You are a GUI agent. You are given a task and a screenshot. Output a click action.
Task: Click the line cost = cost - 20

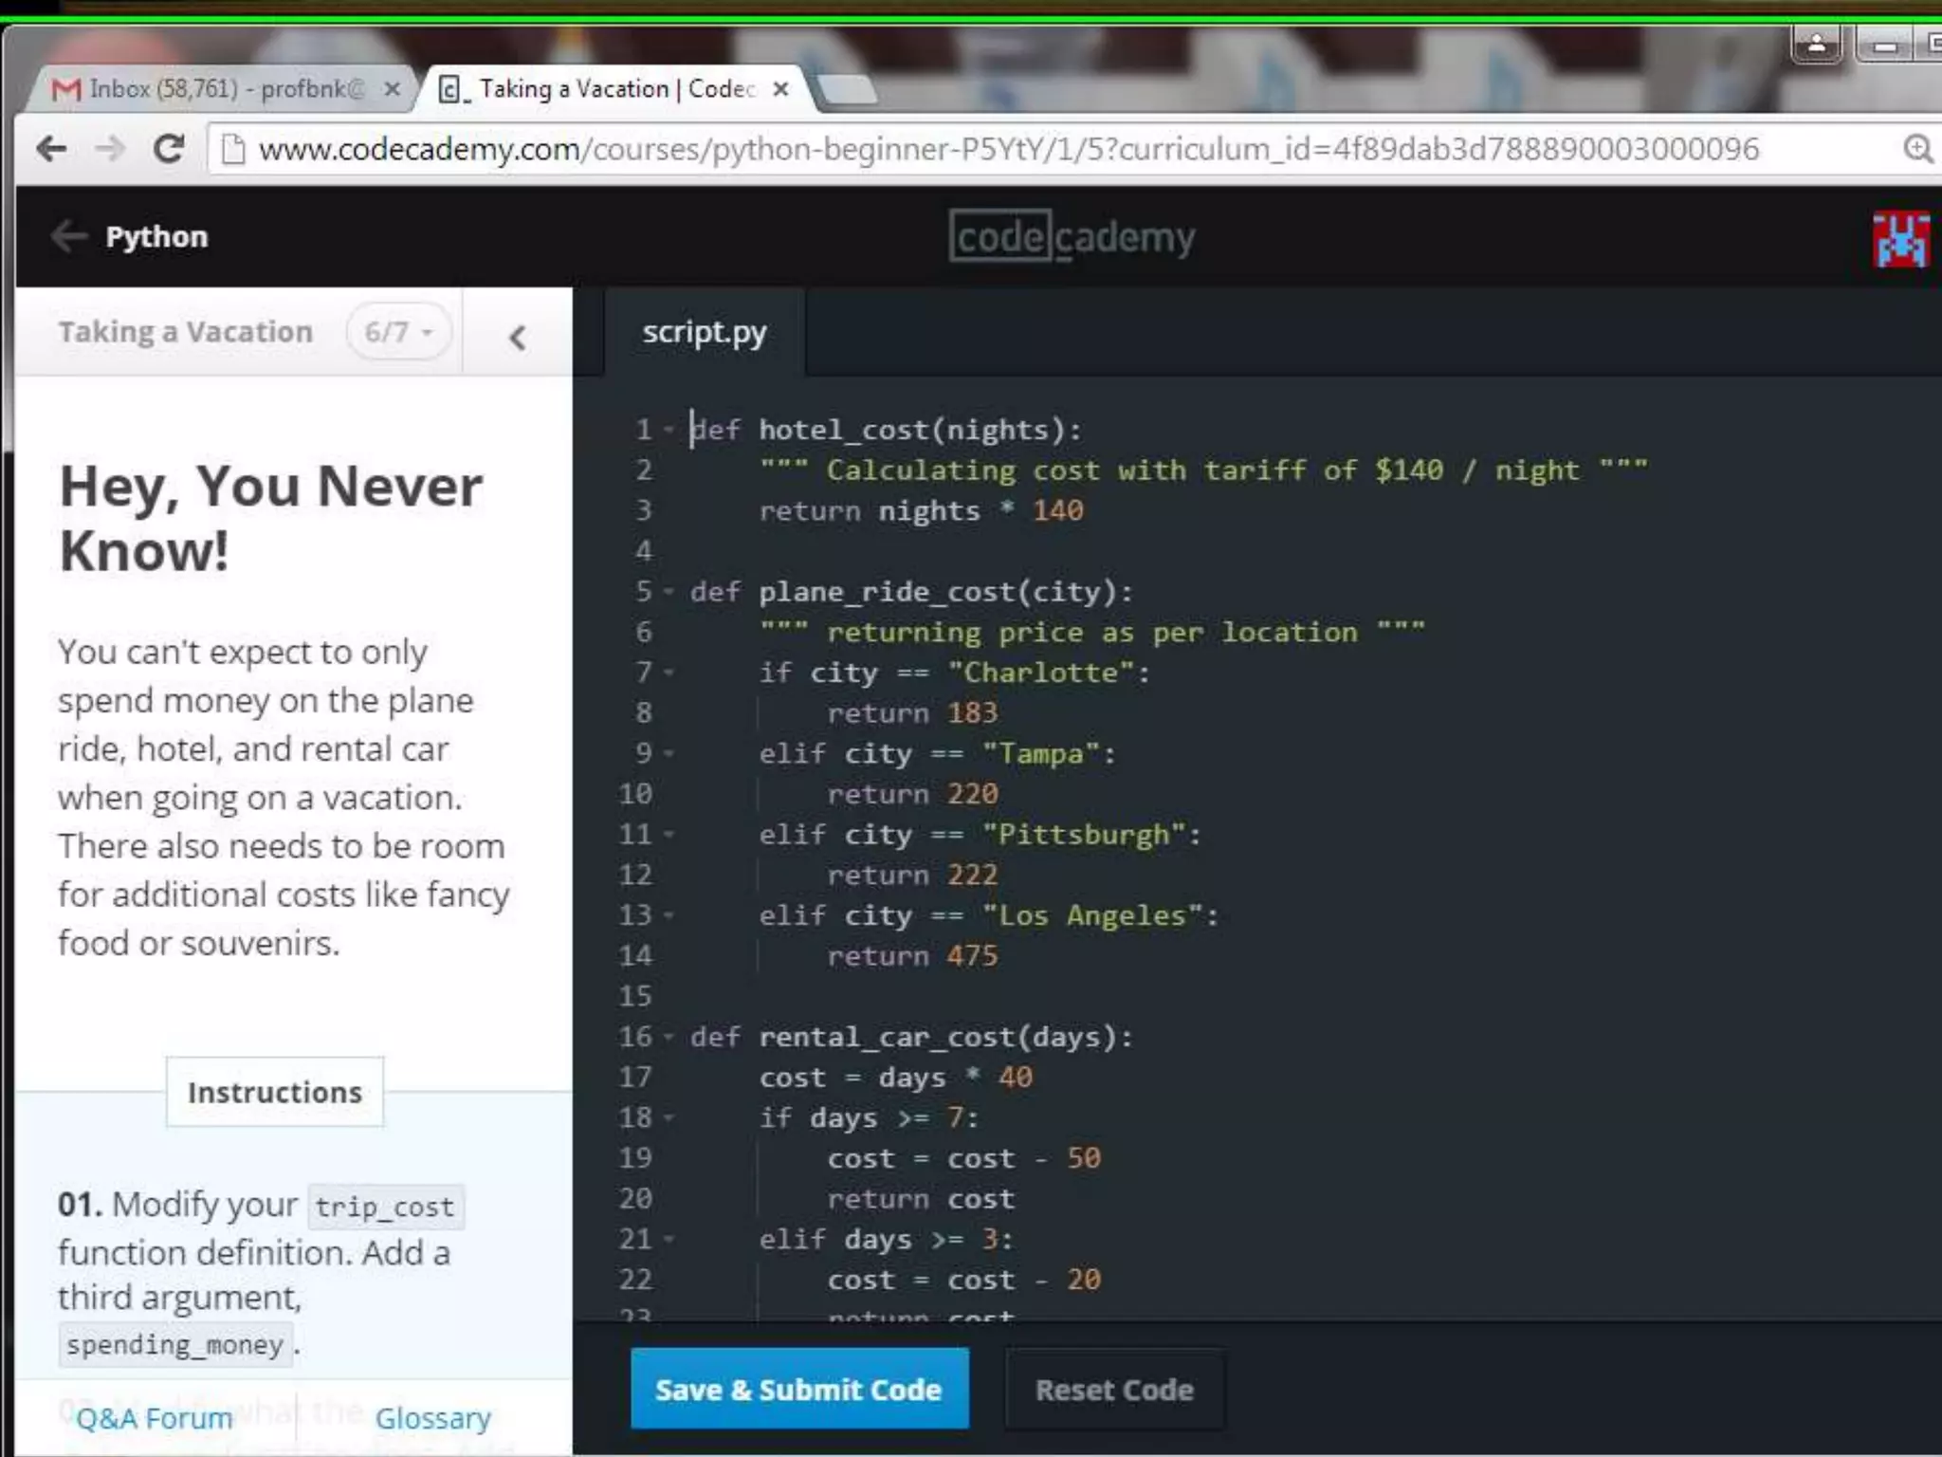tap(963, 1280)
